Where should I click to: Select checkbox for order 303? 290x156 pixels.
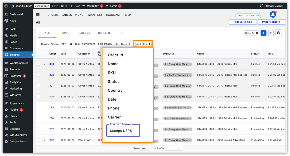(x=39, y=64)
